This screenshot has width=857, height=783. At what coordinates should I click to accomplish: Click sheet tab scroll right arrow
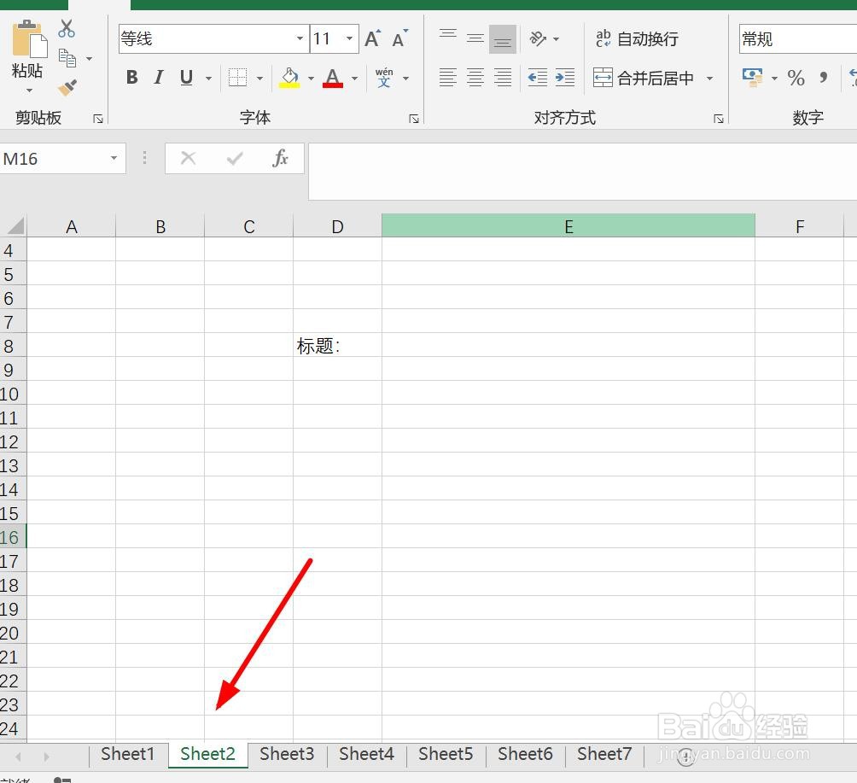tap(46, 757)
